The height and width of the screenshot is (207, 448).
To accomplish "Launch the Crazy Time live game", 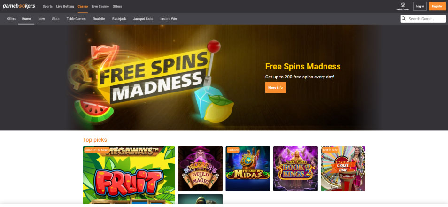I will pos(343,169).
